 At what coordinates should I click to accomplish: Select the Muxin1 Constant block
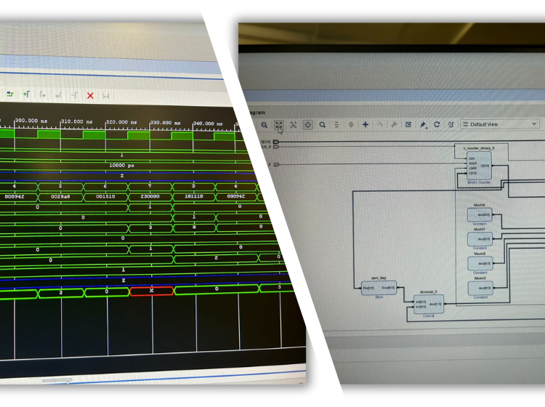[480, 239]
